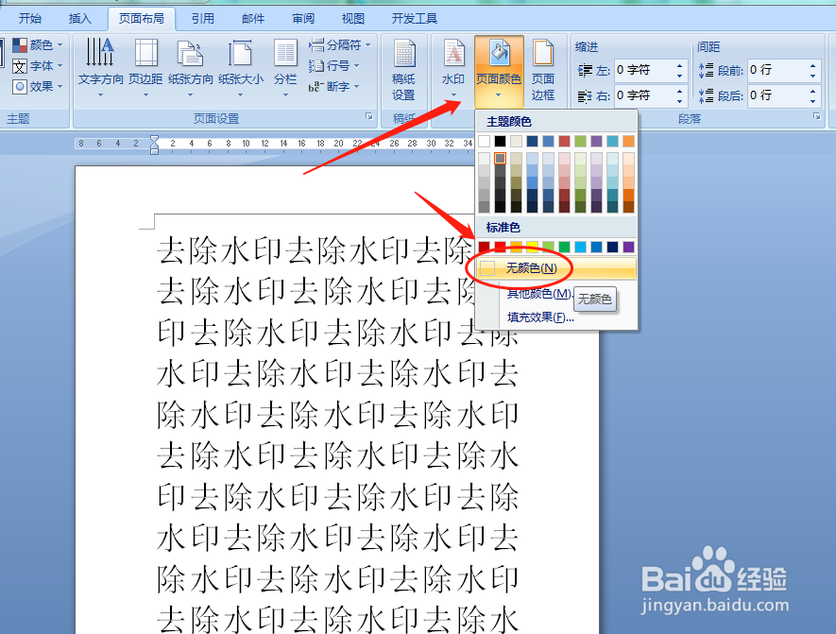
Task: Click the 段后 spacing after field
Action: tap(776, 95)
